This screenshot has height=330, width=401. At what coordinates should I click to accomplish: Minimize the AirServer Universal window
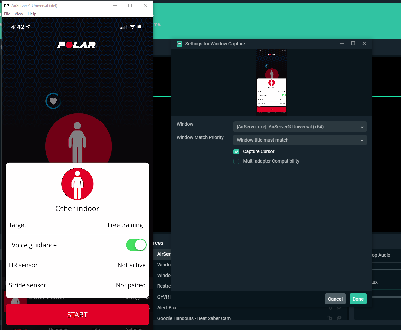pyautogui.click(x=115, y=5)
